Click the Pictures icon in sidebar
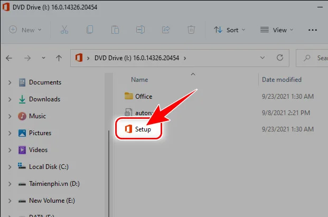The height and width of the screenshot is (217, 328). click(22, 133)
